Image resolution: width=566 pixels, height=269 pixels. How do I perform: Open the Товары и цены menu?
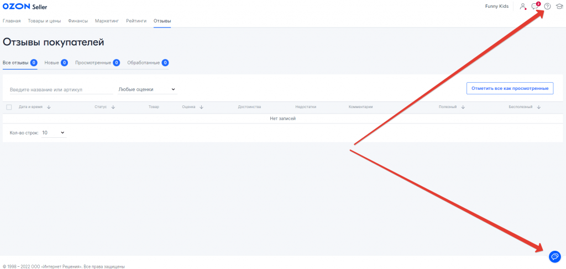coord(44,21)
